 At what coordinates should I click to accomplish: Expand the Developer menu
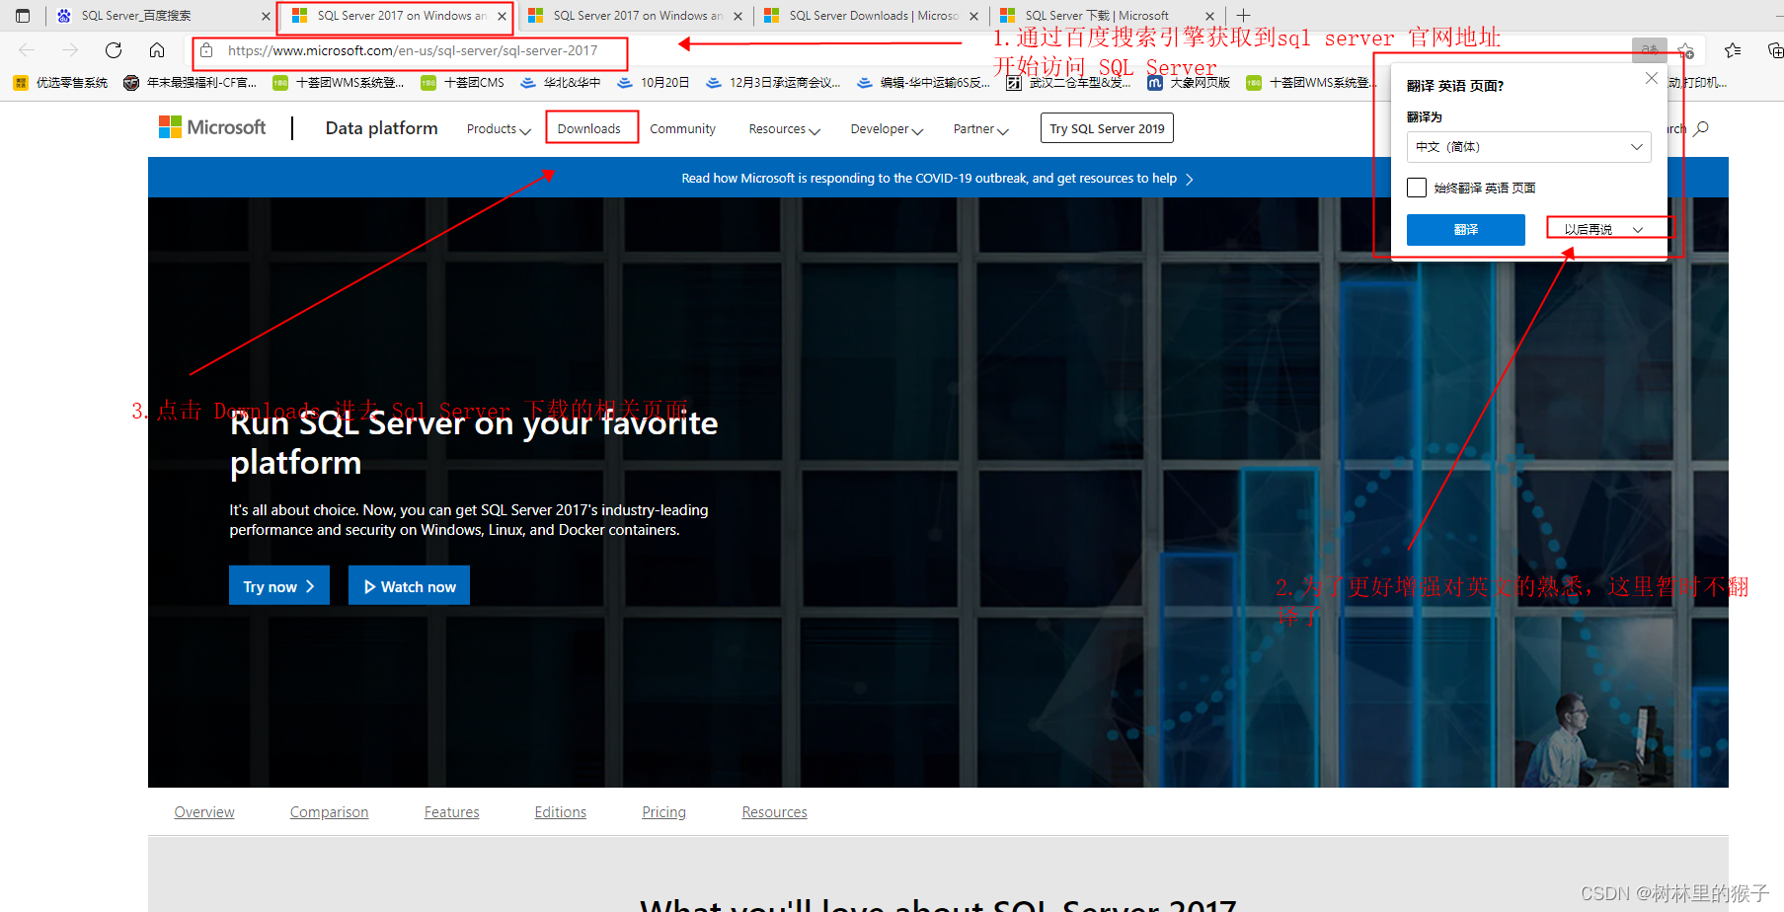(887, 129)
